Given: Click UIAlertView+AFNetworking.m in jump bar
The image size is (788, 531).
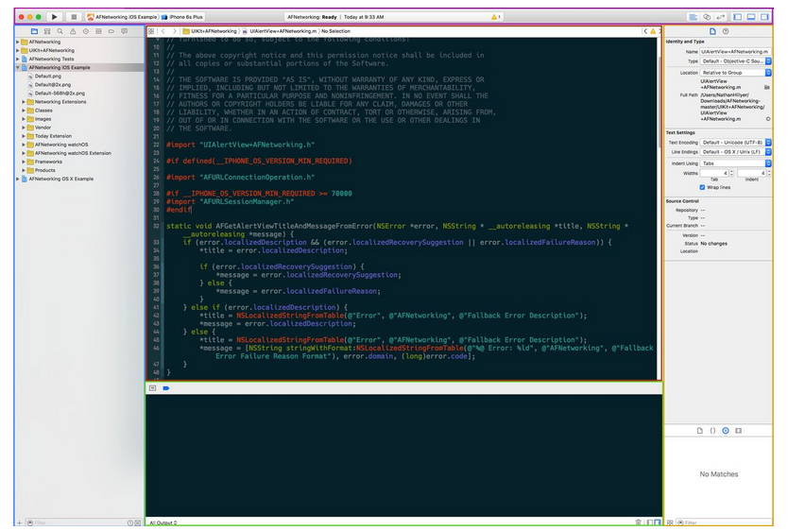Looking at the screenshot, I should tap(280, 31).
